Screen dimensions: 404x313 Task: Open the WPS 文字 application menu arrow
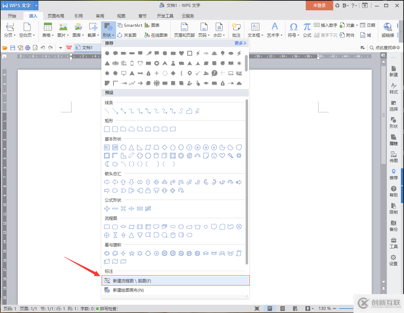coord(36,5)
